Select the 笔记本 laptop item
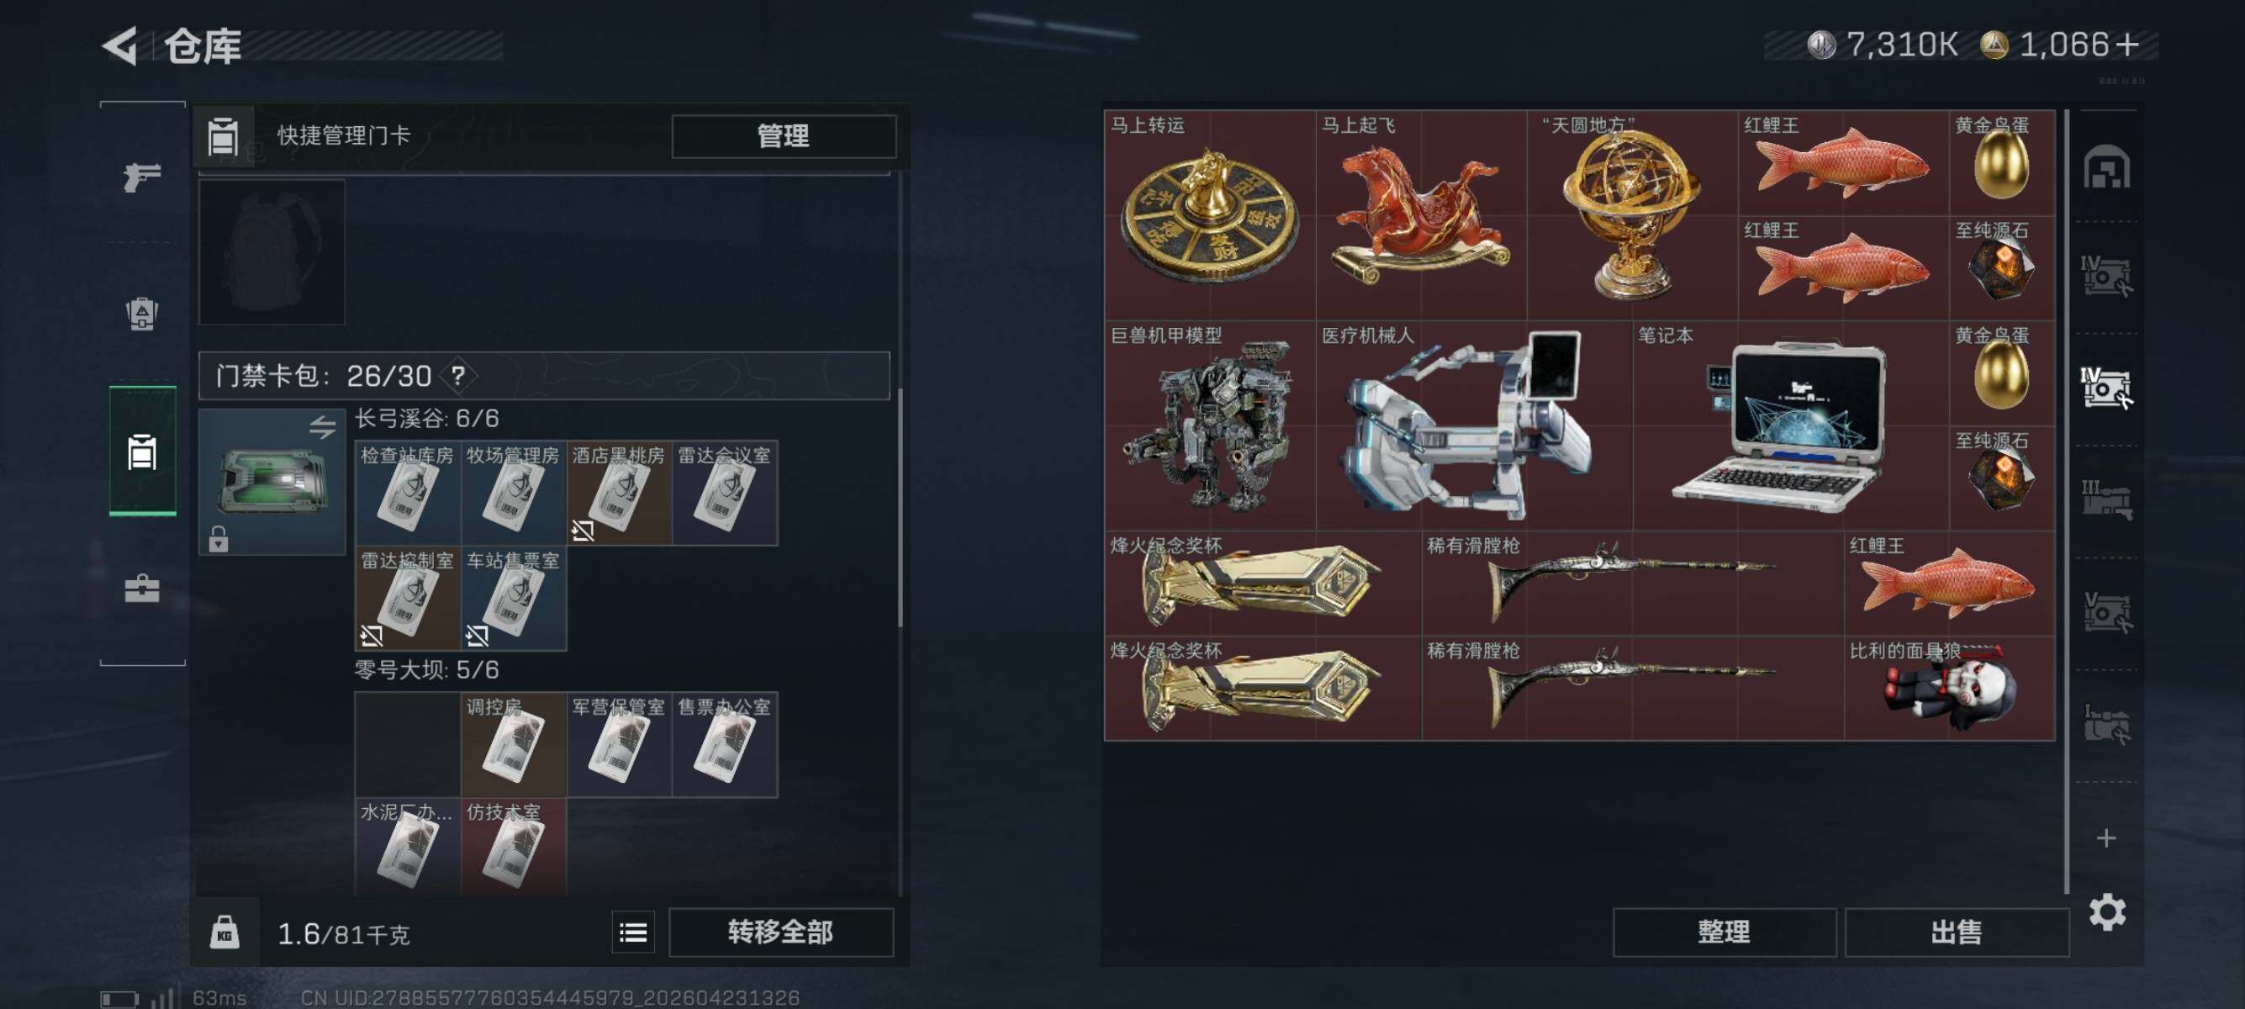This screenshot has height=1009, width=2245. tap(1790, 426)
